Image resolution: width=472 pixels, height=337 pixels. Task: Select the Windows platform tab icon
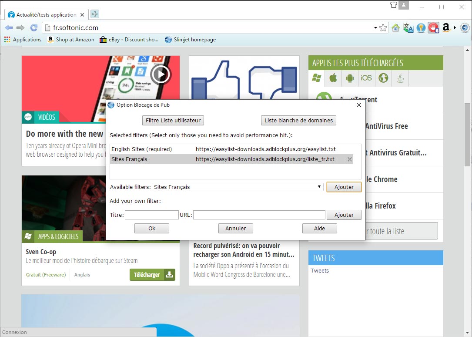(316, 78)
